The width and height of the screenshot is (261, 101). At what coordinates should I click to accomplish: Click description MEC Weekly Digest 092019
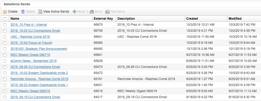(137, 91)
